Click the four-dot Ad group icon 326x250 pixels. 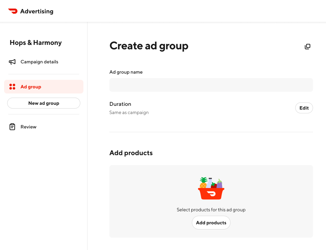[x=12, y=87]
